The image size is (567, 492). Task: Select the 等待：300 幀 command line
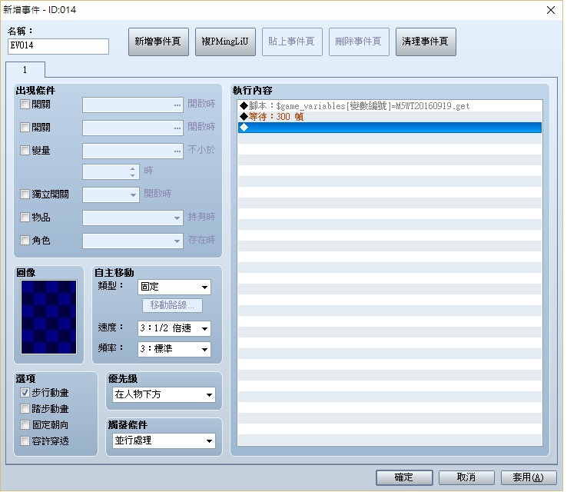(390, 117)
